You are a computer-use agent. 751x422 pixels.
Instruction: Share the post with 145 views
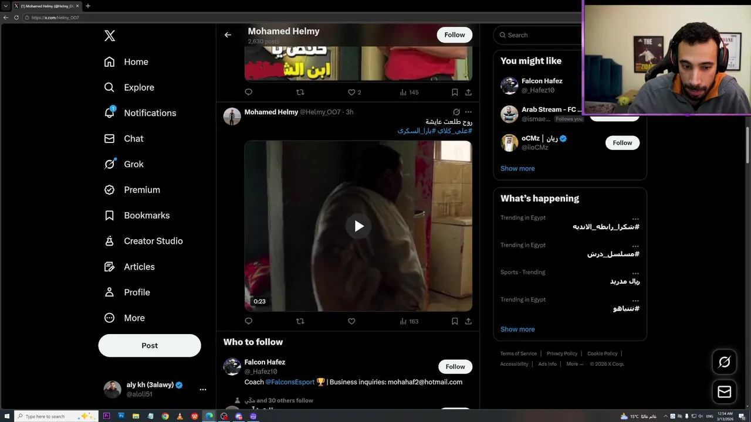point(468,92)
